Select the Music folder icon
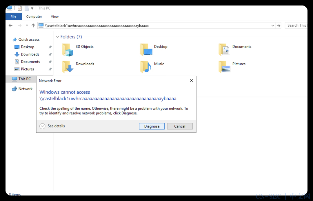 146,67
